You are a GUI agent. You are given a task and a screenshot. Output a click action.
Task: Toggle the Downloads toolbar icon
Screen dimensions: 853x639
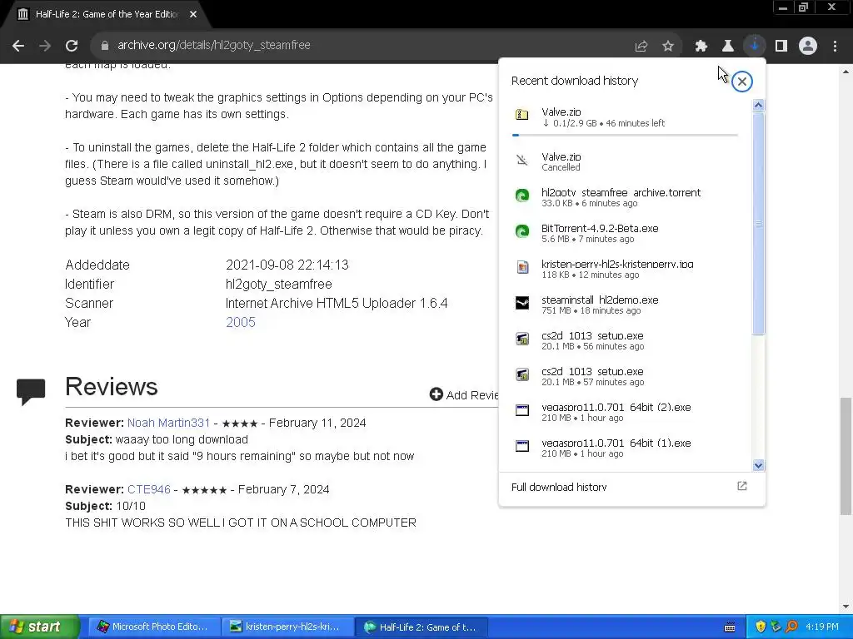coord(754,47)
